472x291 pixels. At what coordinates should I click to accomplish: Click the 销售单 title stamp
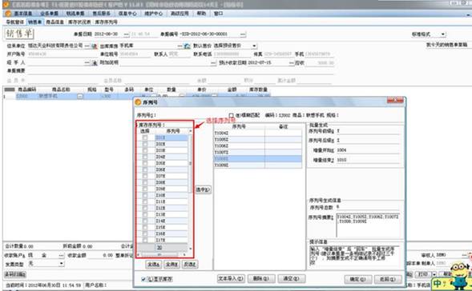(x=19, y=34)
